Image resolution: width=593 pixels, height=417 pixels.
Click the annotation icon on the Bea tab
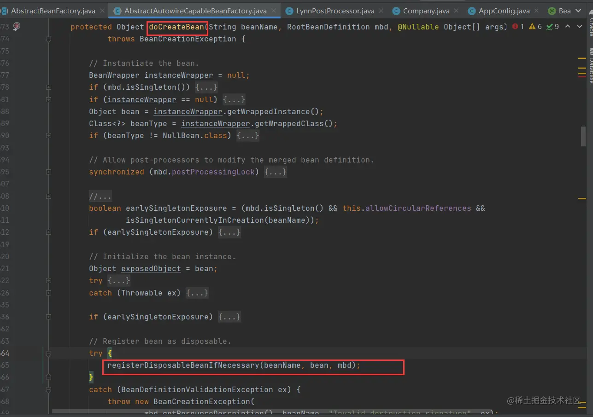[552, 11]
